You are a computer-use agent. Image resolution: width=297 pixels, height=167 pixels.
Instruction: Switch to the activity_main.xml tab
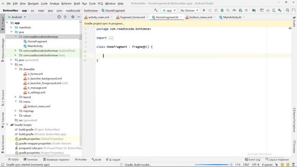(x=98, y=17)
